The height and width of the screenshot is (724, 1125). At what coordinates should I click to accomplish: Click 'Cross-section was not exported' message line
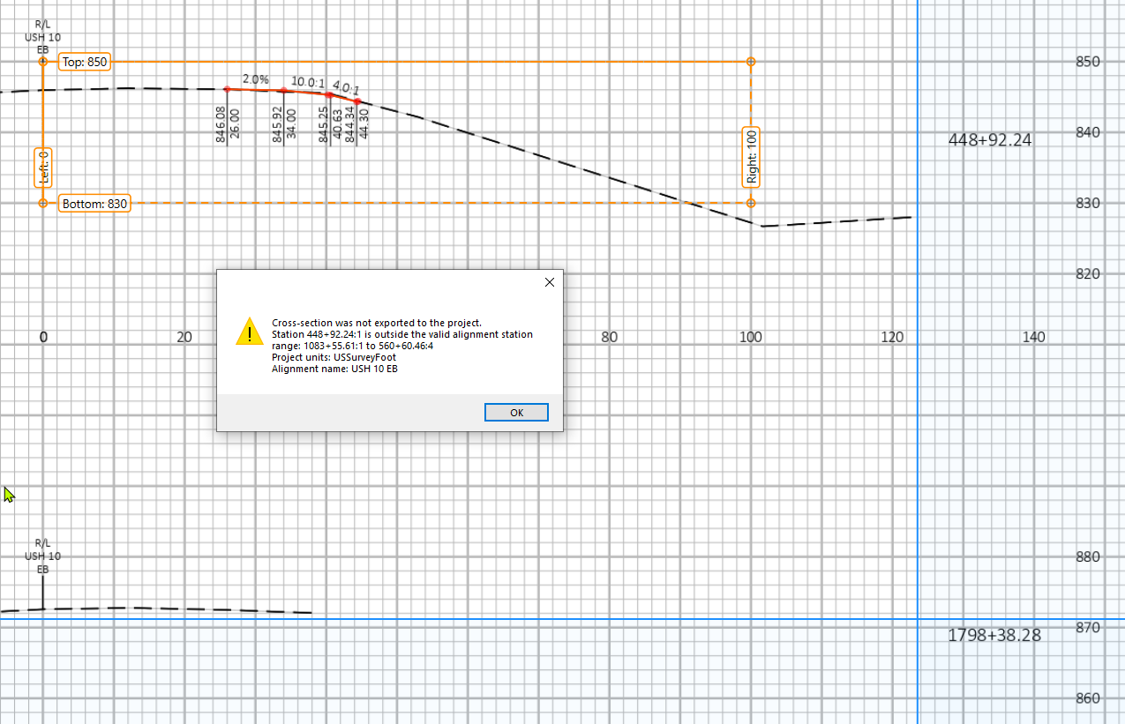click(377, 323)
